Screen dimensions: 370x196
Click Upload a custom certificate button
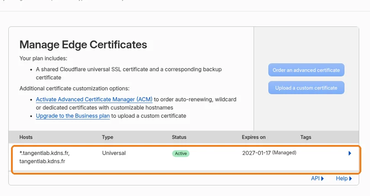pyautogui.click(x=306, y=88)
